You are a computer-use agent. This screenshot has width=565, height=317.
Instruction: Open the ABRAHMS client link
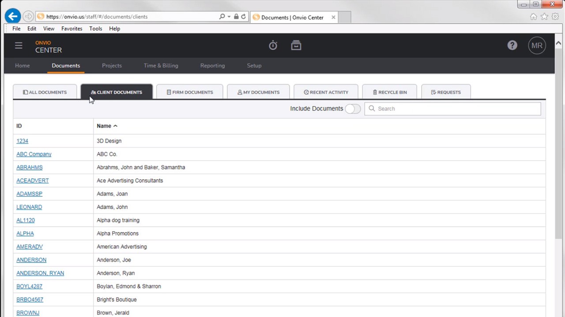coord(30,167)
